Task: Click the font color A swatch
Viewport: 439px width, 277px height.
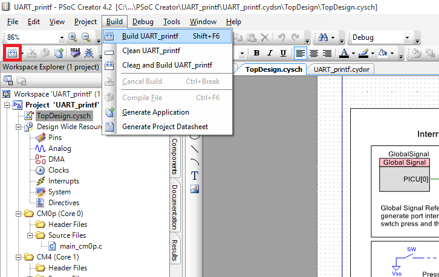Action: tap(344, 53)
